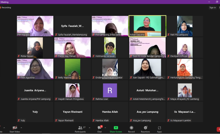
Task: Click the Sign in button
Action: (x=213, y=8)
